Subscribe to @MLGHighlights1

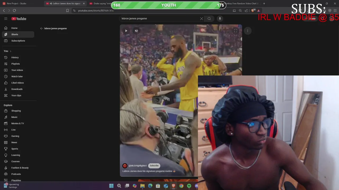pos(154,165)
